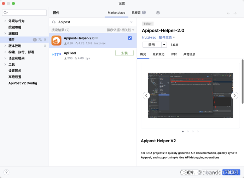Clear the Apipost search text
Viewport: 244px width, 178px height.
(x=131, y=22)
